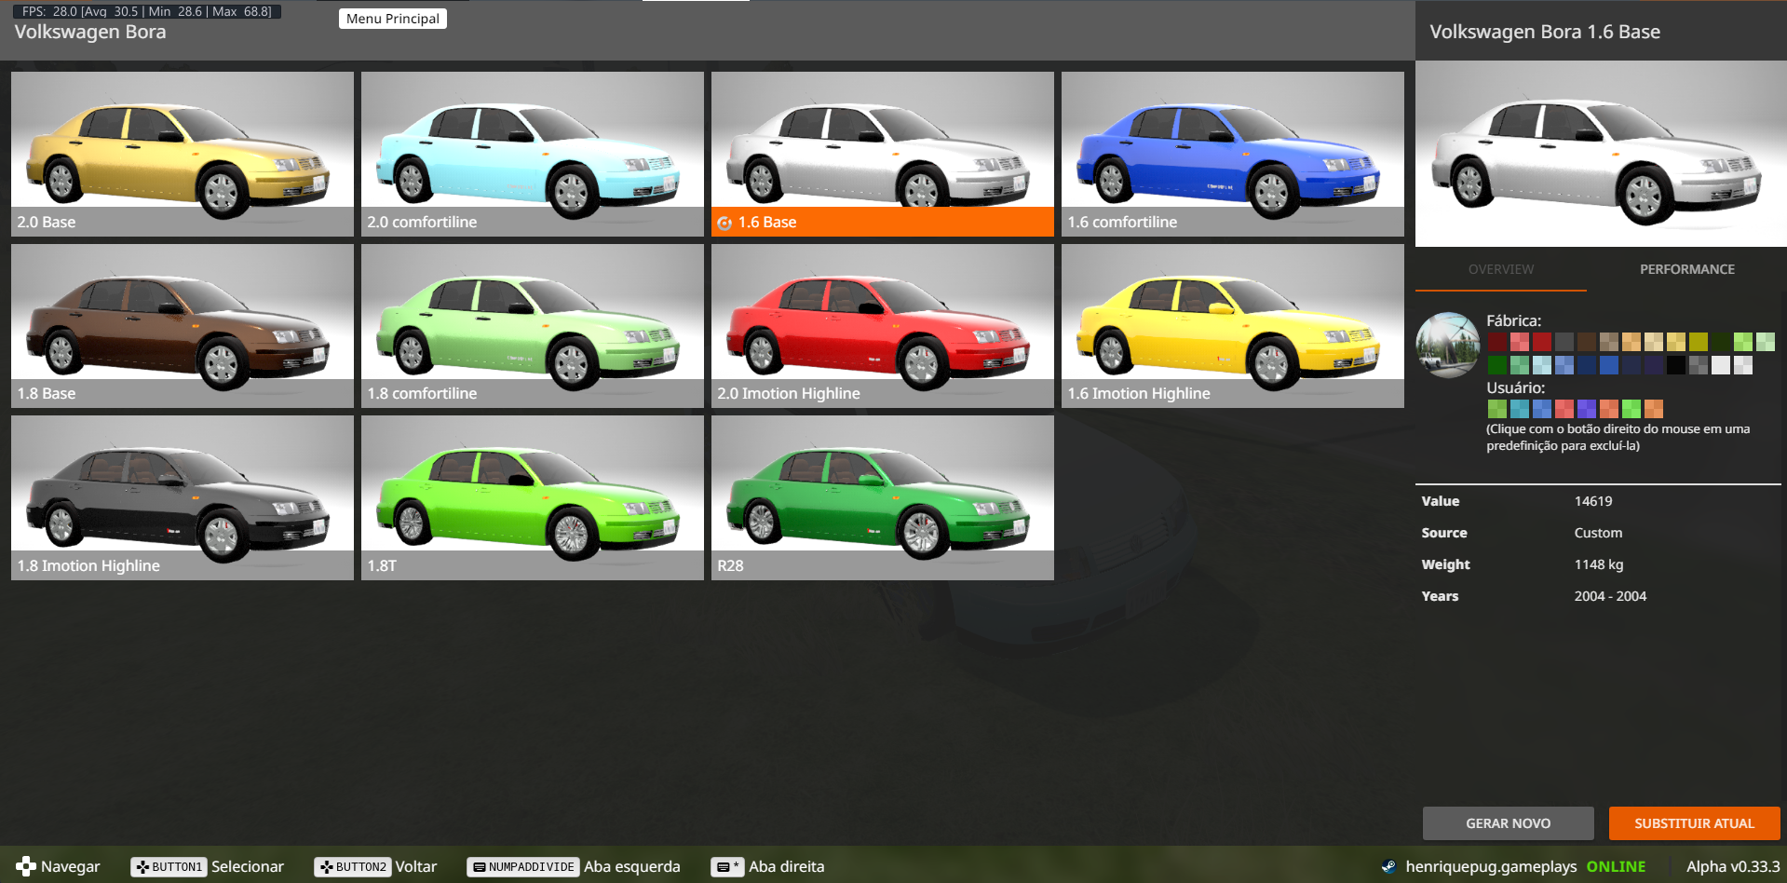Viewport: 1787px width, 883px height.
Task: Pick the periwinkle blue checkered Fábrica swatch
Action: click(1564, 365)
